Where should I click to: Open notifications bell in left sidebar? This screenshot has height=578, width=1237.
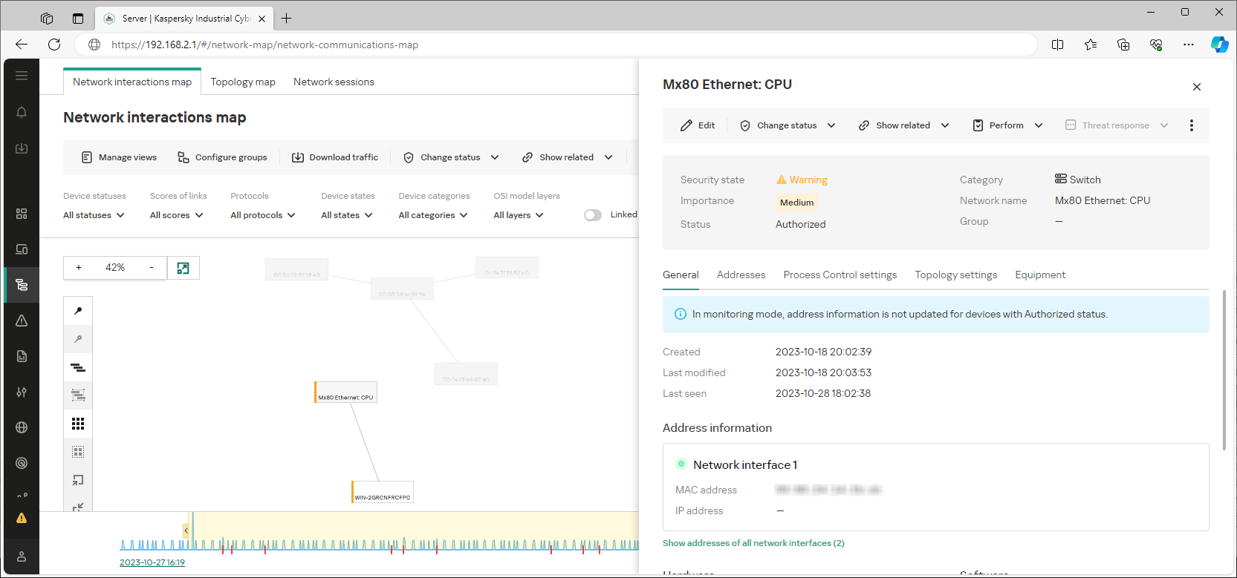[22, 112]
